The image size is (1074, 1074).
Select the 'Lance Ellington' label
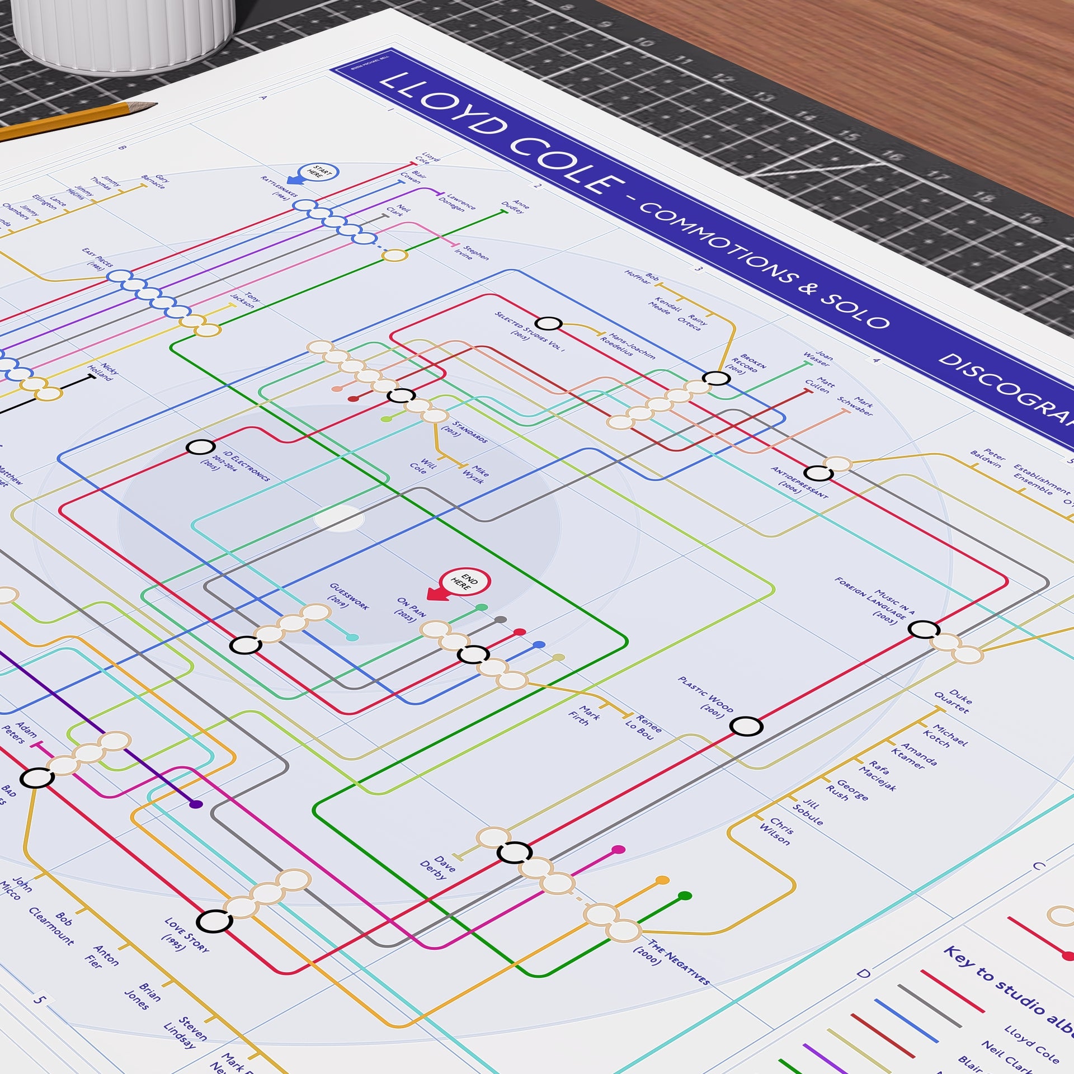[x=50, y=201]
